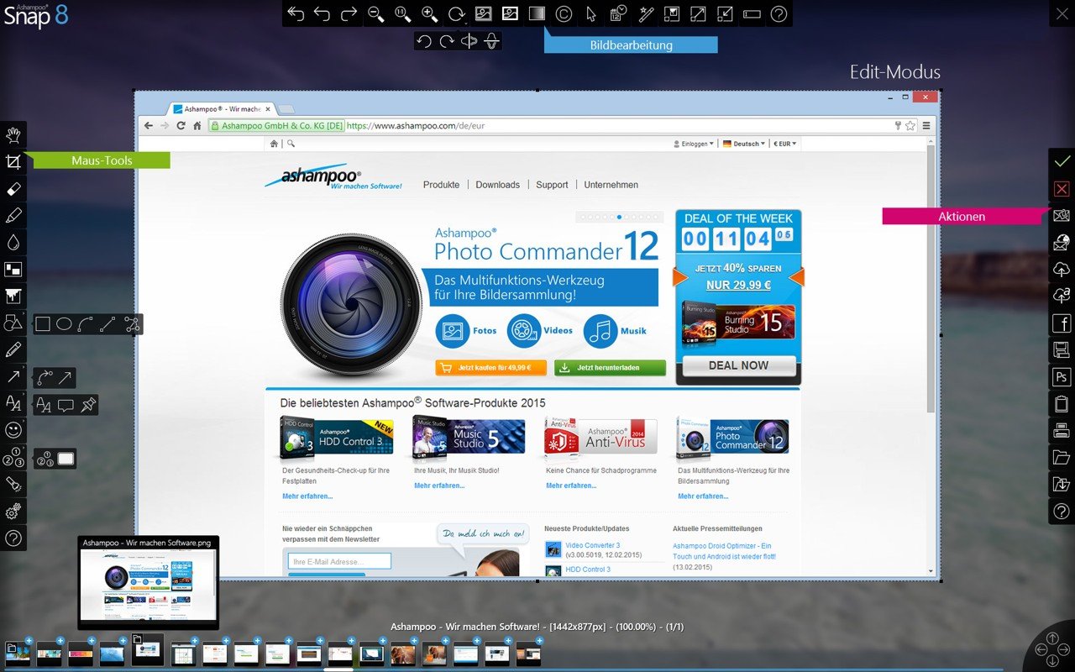Viewport: 1075px width, 672px height.
Task: Click the zoom in magnifier icon
Action: [x=429, y=13]
